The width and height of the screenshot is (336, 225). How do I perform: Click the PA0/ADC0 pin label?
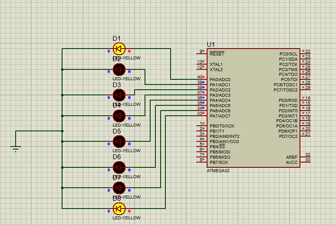tap(220, 80)
